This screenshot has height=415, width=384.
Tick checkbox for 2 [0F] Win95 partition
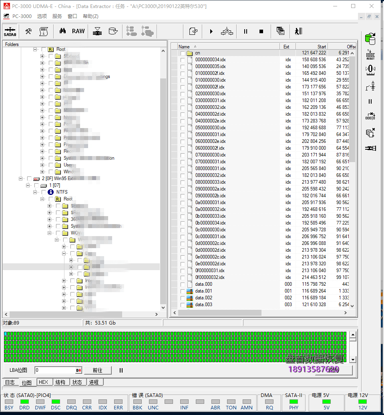[29, 178]
